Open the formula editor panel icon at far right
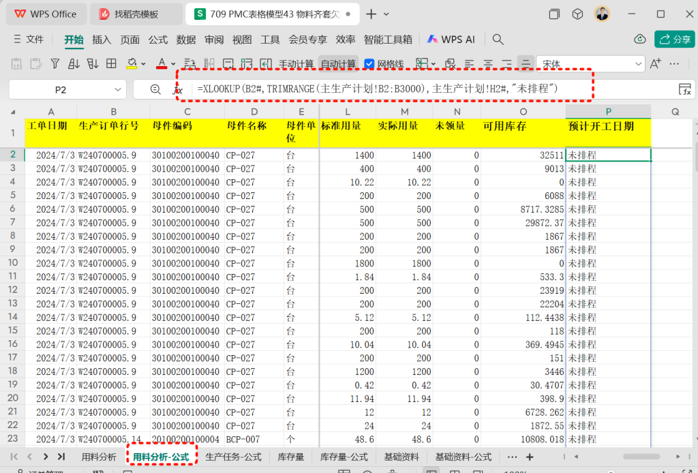 coord(684,89)
